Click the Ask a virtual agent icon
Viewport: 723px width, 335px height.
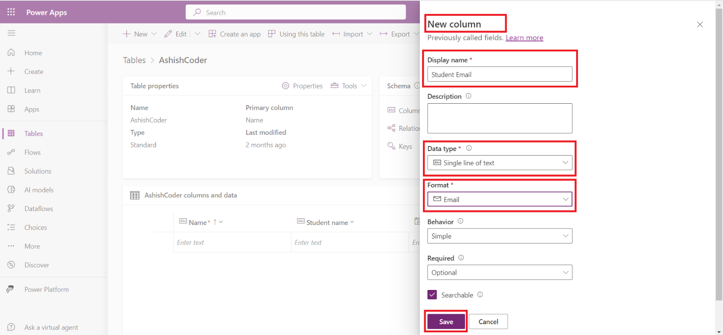click(x=11, y=327)
